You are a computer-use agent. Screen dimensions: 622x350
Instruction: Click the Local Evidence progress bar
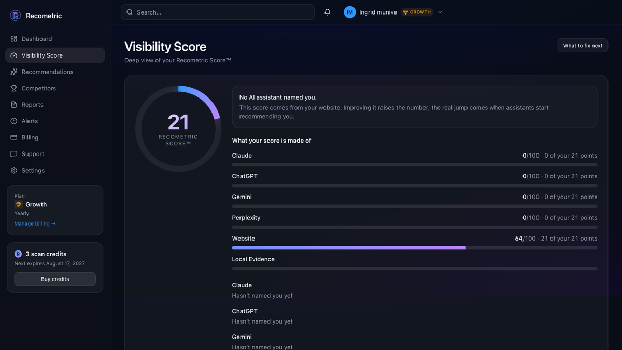click(415, 269)
